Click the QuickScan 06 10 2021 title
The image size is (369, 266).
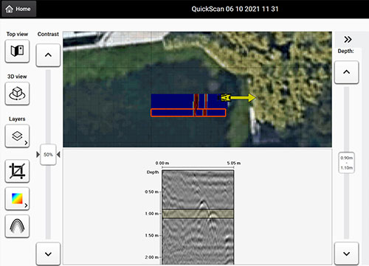(235, 9)
